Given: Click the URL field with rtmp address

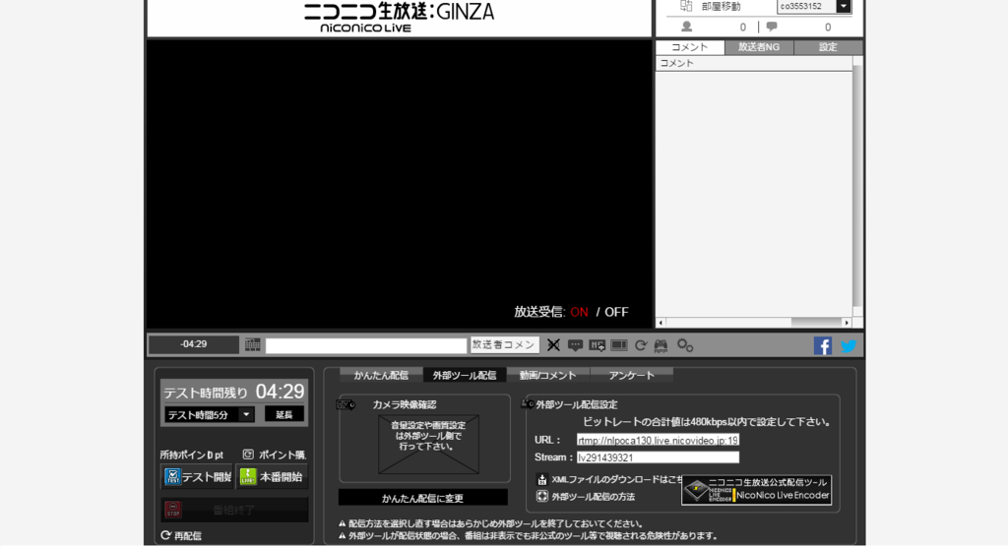Looking at the screenshot, I should [x=658, y=441].
